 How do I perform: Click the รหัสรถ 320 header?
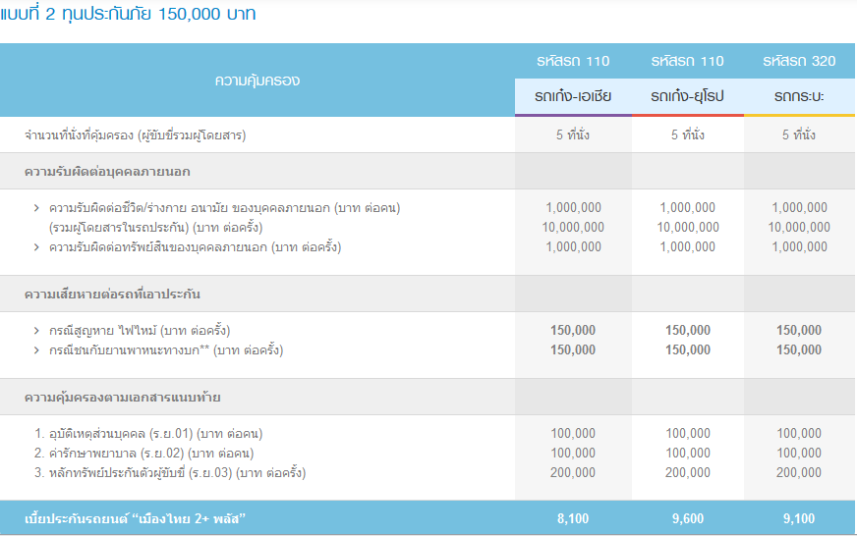point(799,61)
